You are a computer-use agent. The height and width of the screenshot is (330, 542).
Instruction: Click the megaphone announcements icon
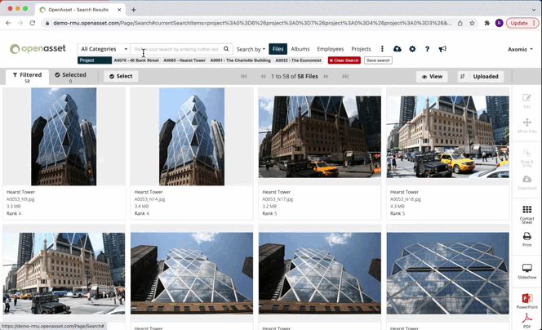click(442, 49)
